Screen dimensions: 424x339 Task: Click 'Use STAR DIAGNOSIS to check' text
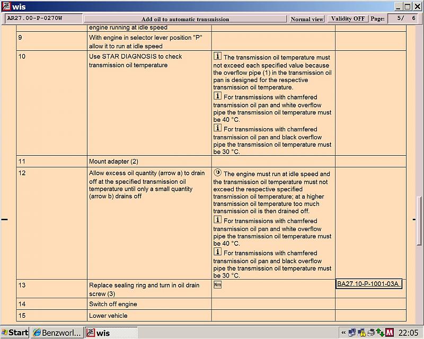click(136, 57)
